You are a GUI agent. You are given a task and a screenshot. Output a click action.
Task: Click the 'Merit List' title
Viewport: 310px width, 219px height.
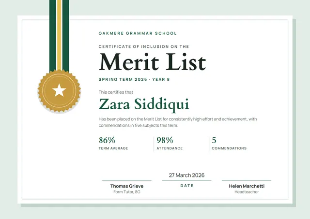pyautogui.click(x=152, y=62)
